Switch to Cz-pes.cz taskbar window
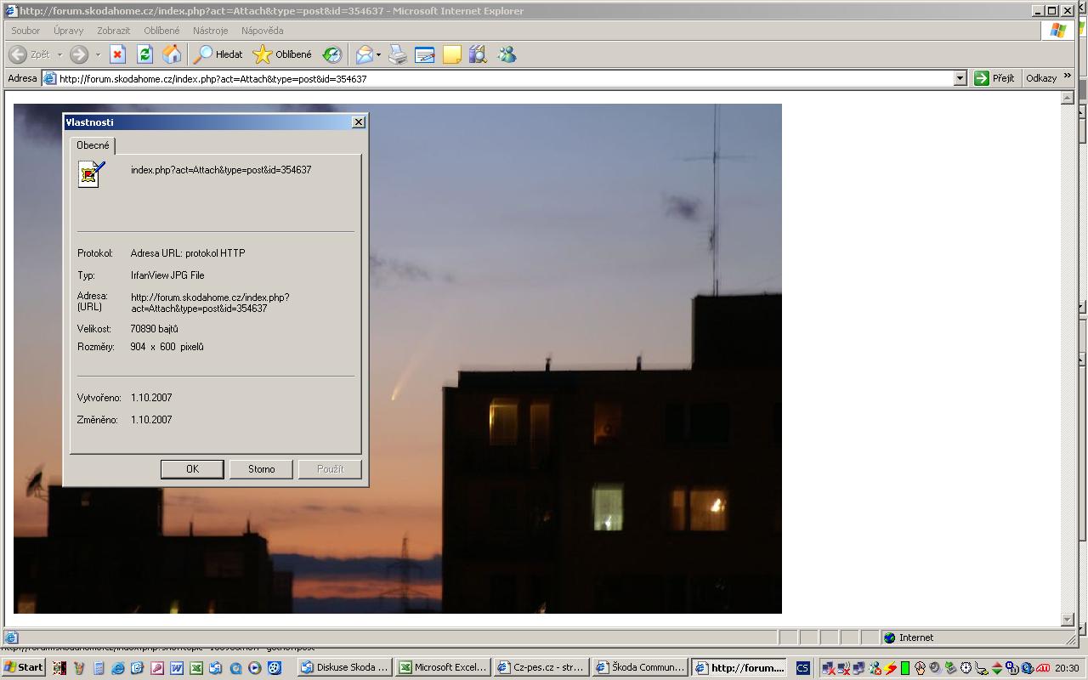1088x680 pixels. point(541,668)
